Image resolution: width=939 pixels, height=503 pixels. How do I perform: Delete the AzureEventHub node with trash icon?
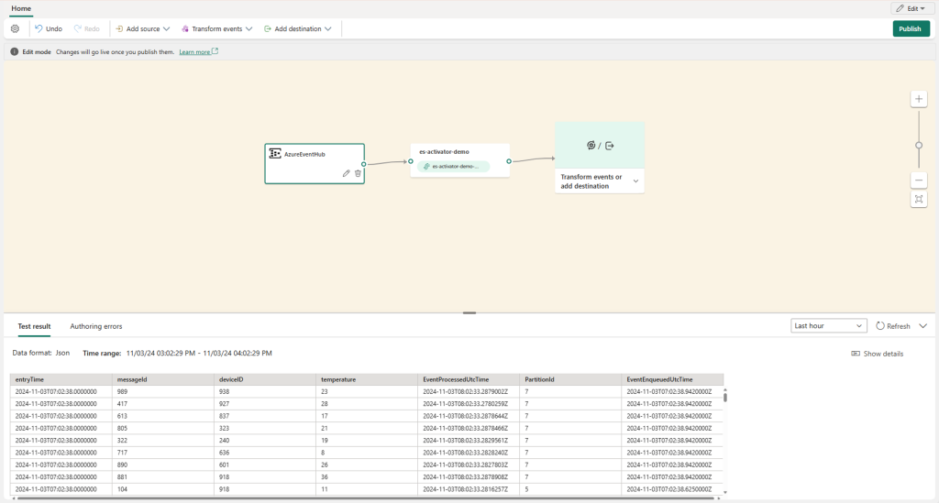point(359,173)
